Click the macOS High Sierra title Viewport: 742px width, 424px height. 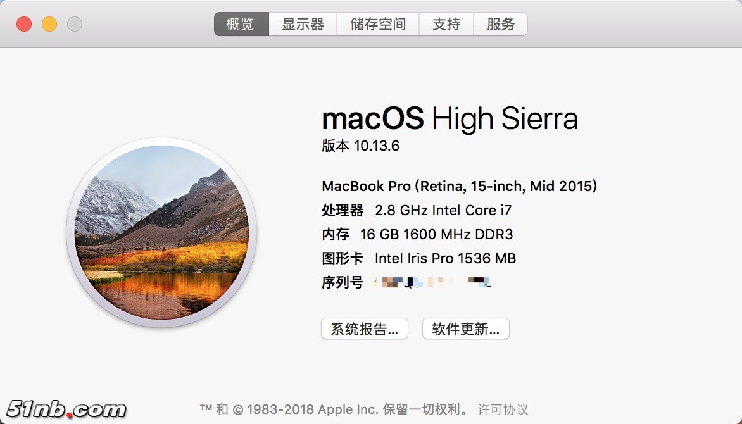[x=450, y=118]
